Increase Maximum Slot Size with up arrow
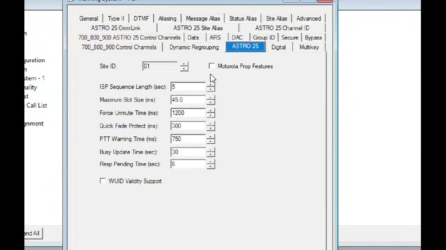This screenshot has height=250, width=446. [210, 98]
